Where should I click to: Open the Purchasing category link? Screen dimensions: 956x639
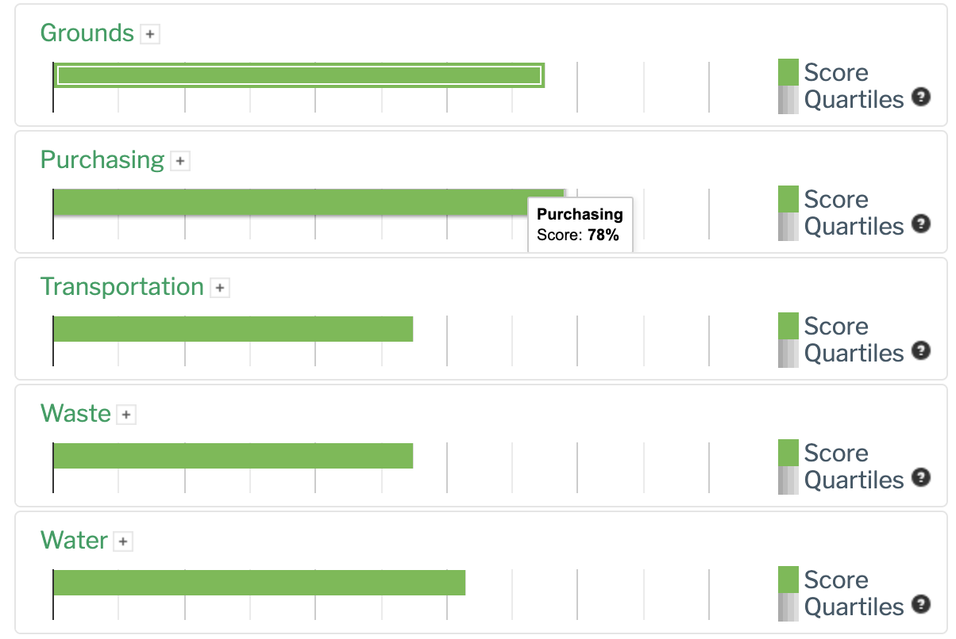[102, 160]
